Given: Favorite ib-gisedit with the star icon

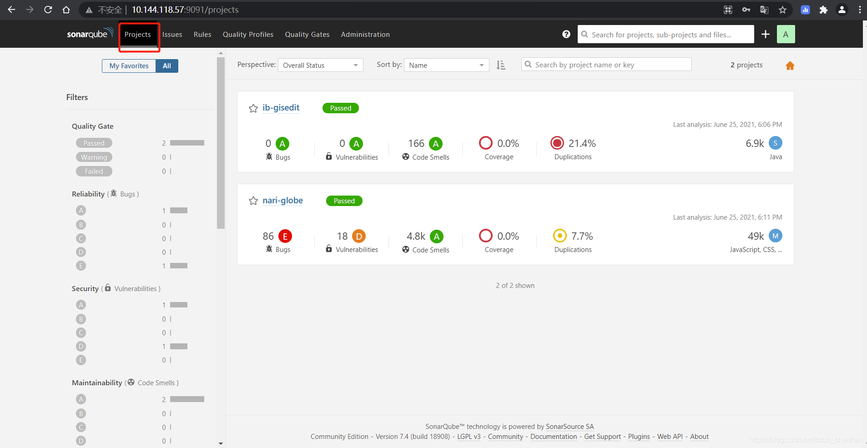Looking at the screenshot, I should click(253, 108).
